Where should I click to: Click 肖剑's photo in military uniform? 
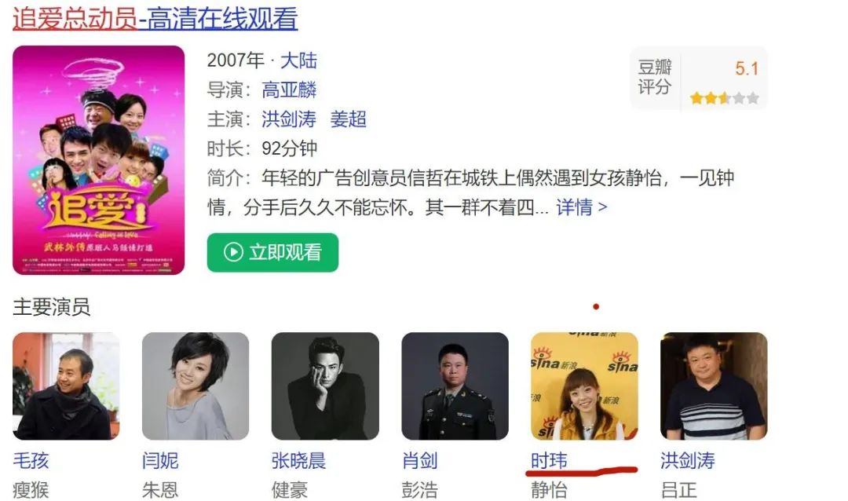[455, 386]
